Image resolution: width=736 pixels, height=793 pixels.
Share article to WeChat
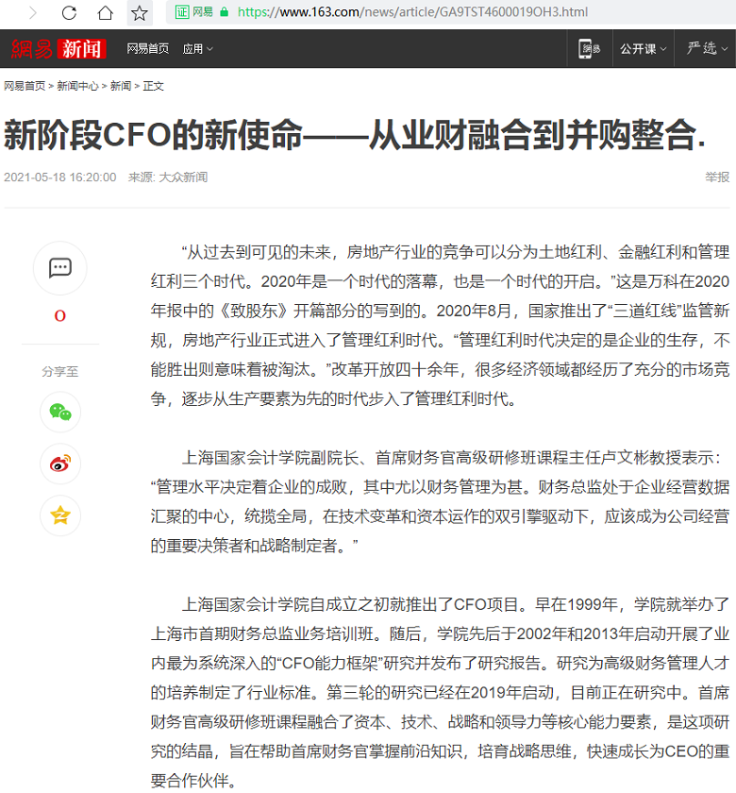[x=60, y=412]
